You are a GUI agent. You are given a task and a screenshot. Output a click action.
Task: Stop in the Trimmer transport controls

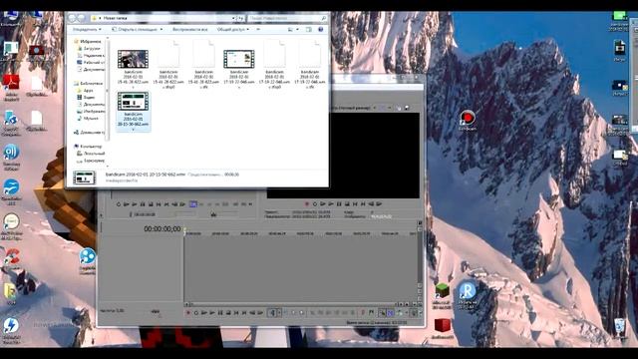click(x=151, y=203)
